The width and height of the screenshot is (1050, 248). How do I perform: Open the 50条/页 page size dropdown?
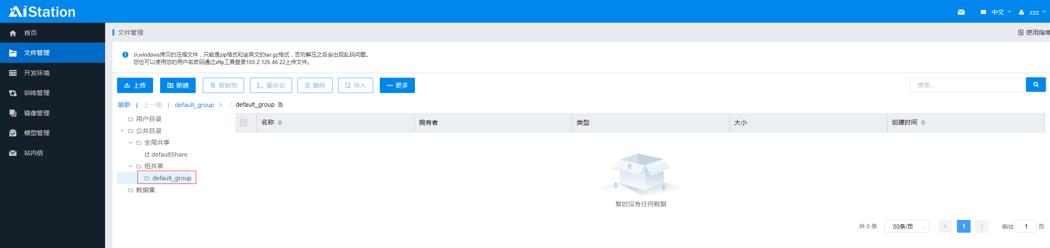click(x=906, y=227)
